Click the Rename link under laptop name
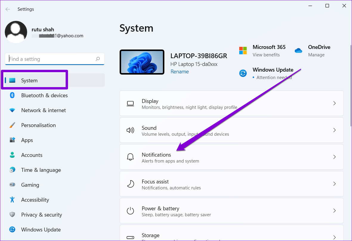The height and width of the screenshot is (241, 352). coord(180,72)
